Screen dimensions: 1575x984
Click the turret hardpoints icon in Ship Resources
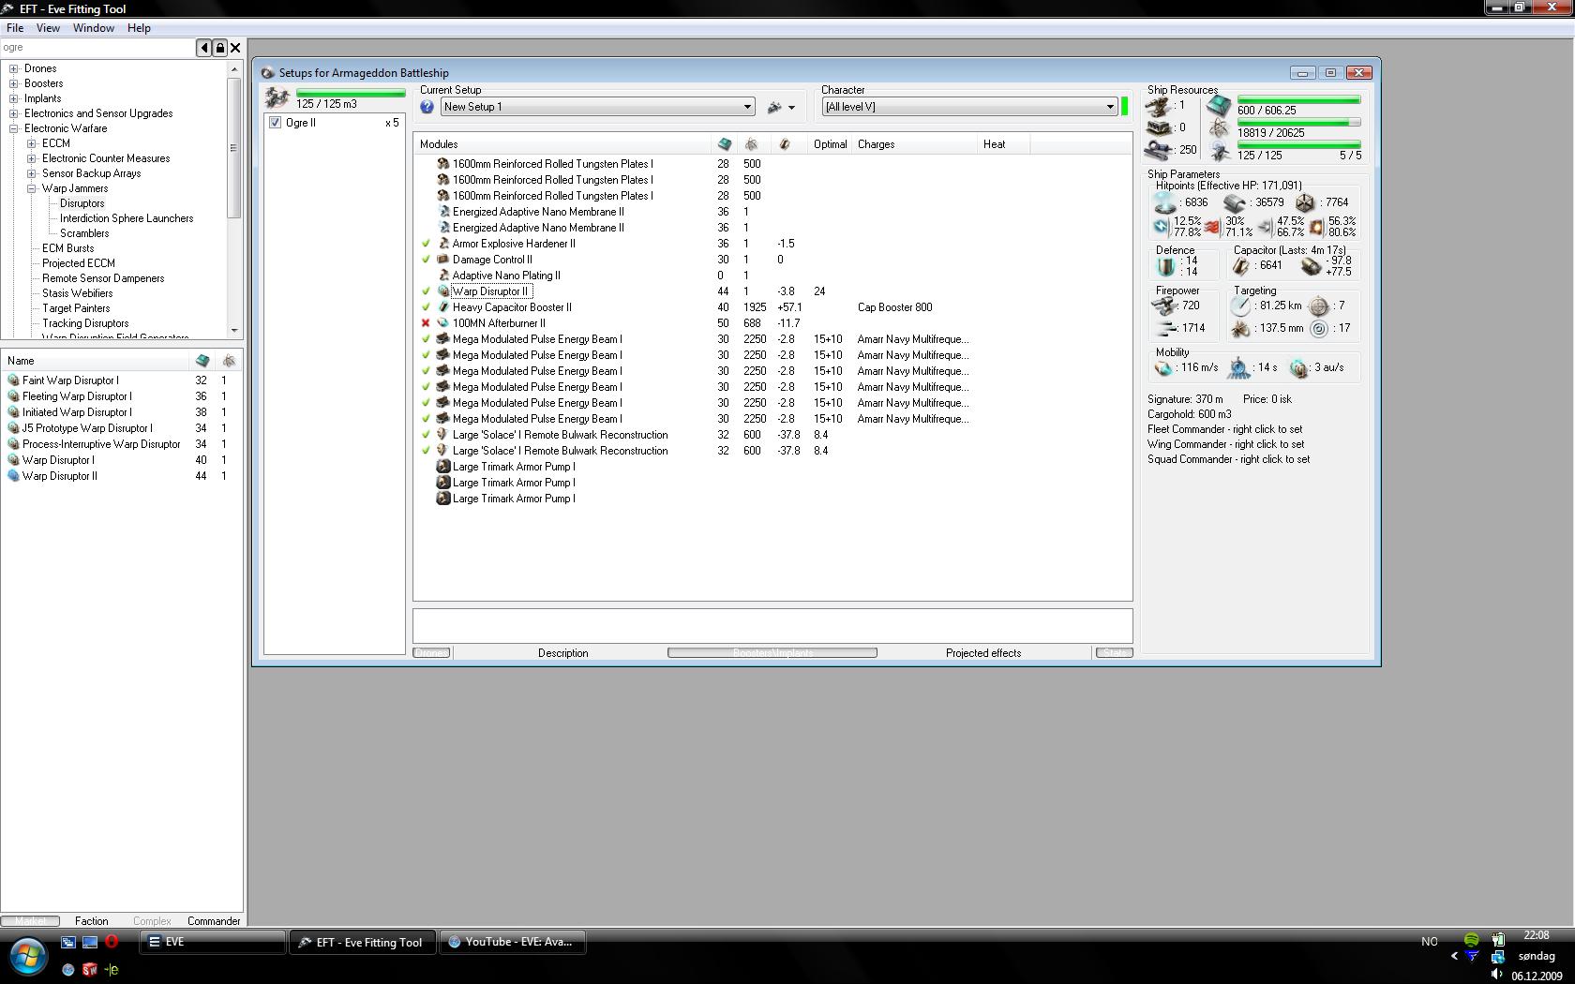tap(1159, 106)
